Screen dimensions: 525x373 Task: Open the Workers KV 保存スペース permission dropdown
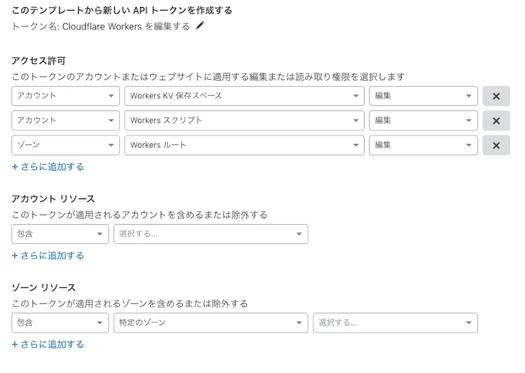pyautogui.click(x=244, y=96)
